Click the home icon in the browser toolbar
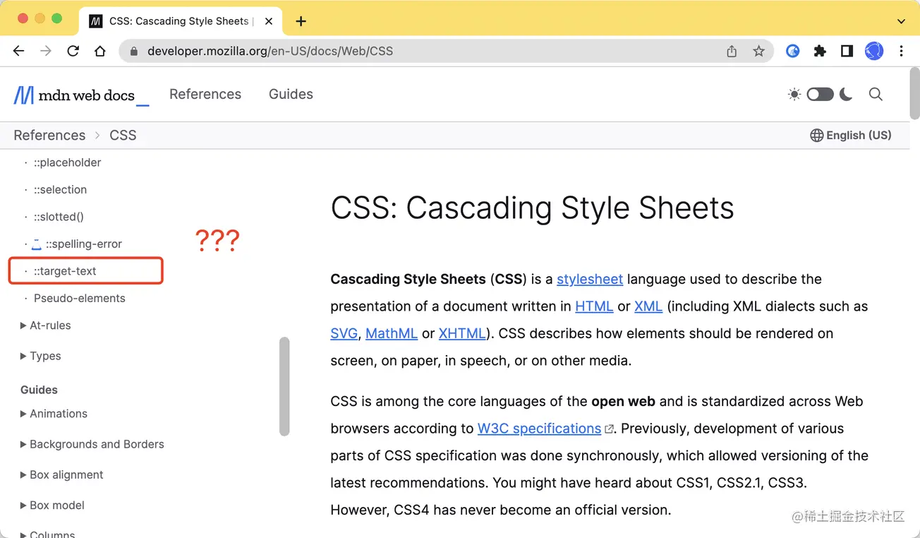The width and height of the screenshot is (920, 538). pos(99,51)
